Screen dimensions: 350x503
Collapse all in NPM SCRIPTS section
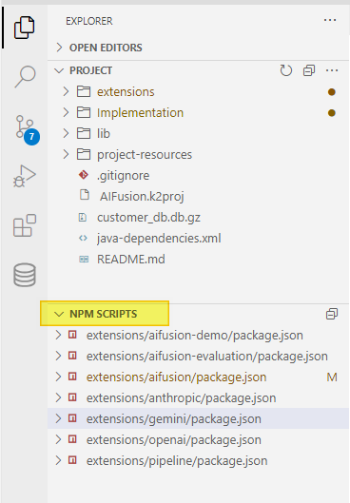pos(332,314)
